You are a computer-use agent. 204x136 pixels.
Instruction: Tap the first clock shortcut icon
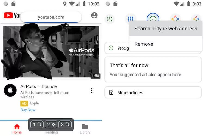click(110, 19)
